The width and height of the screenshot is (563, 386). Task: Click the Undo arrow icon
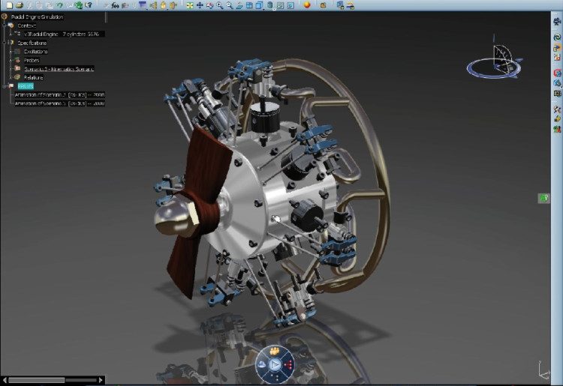(x=59, y=4)
